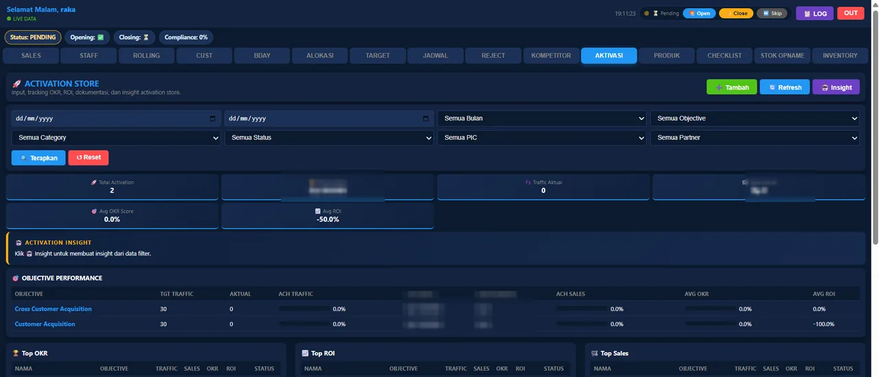This screenshot has height=377, width=879.
Task: Select the AKTIVASI tab
Action: tap(609, 56)
